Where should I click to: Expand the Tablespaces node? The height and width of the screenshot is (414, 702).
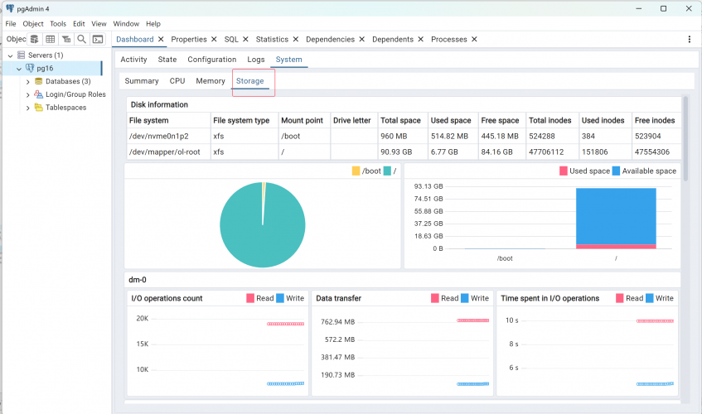coord(27,108)
